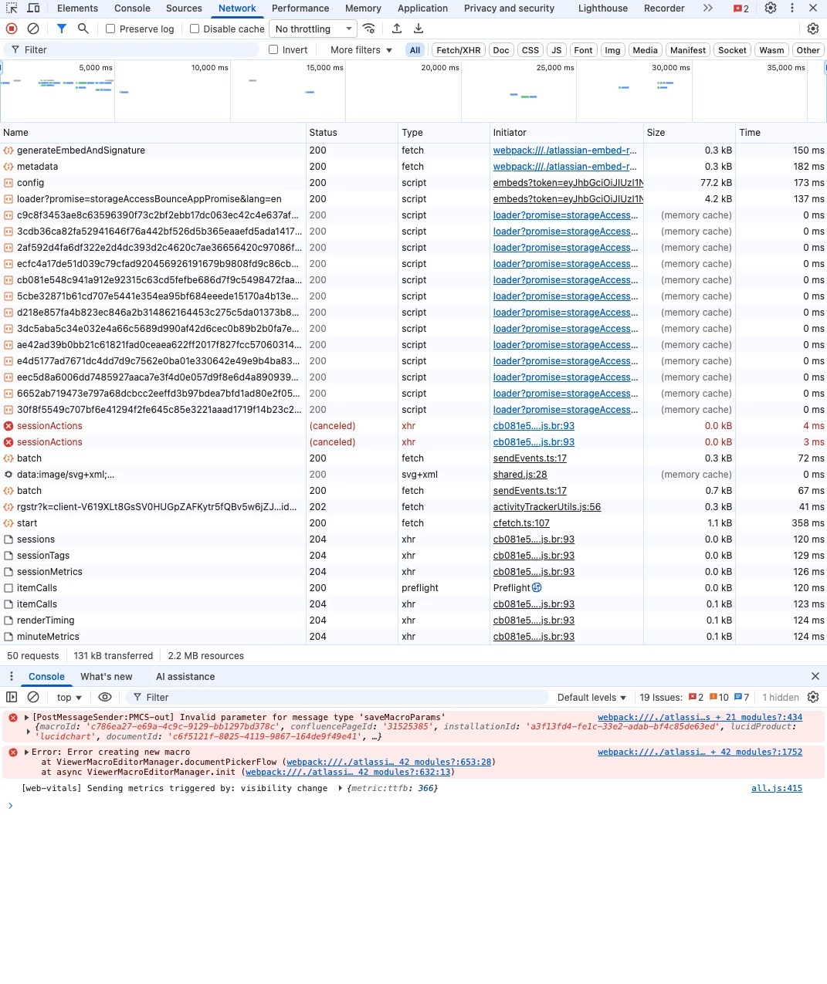Clear the console
The width and height of the screenshot is (827, 984).
tap(33, 697)
